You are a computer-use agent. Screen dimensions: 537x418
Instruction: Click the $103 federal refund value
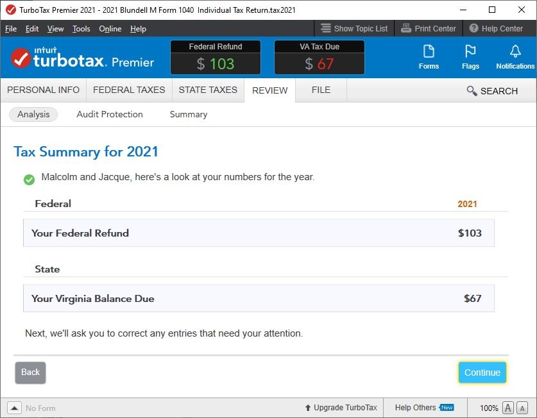click(470, 233)
